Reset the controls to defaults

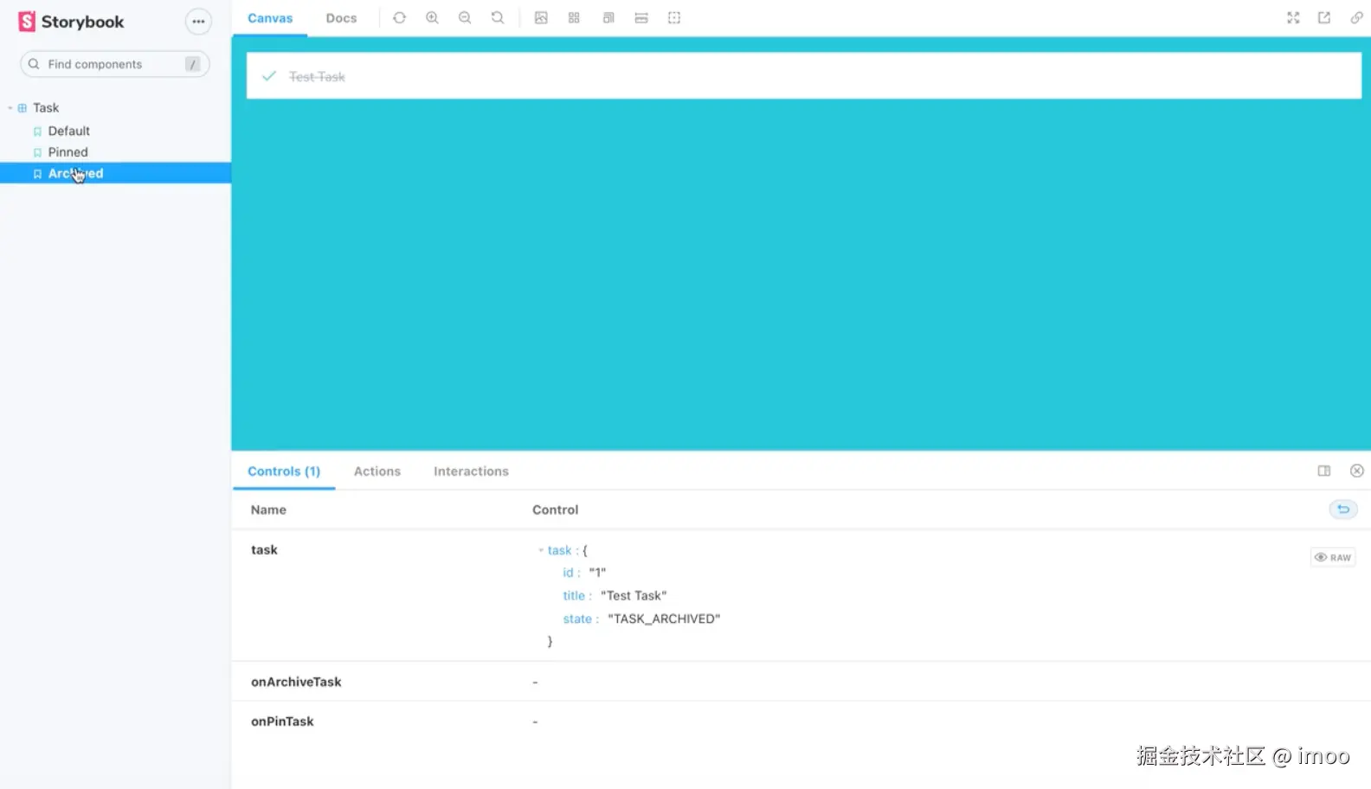(x=1343, y=510)
